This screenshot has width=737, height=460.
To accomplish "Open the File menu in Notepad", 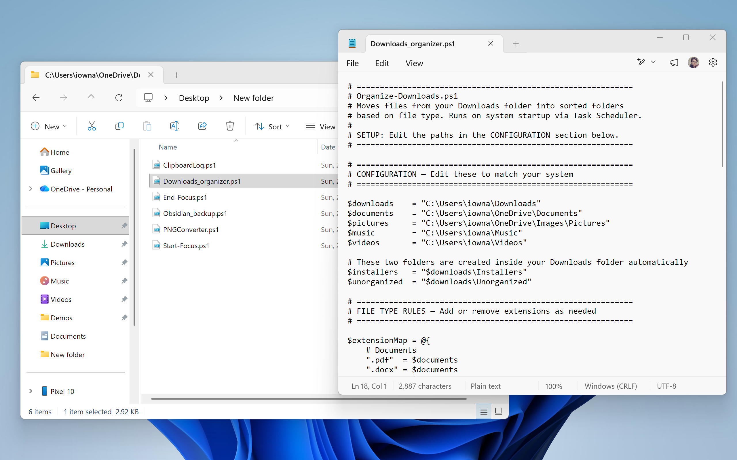I will point(352,63).
